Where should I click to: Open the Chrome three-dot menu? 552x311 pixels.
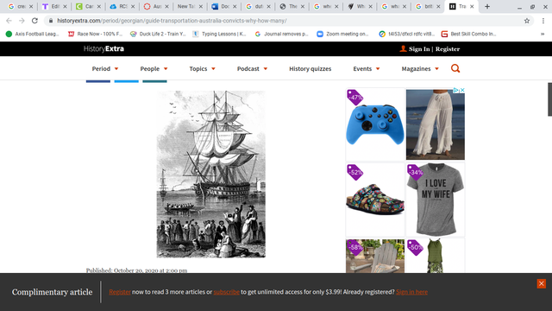543,21
